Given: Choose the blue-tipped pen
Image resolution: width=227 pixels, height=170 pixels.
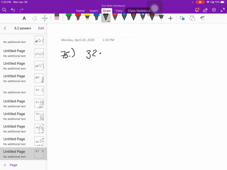Looking at the screenshot, I should tap(124, 17).
